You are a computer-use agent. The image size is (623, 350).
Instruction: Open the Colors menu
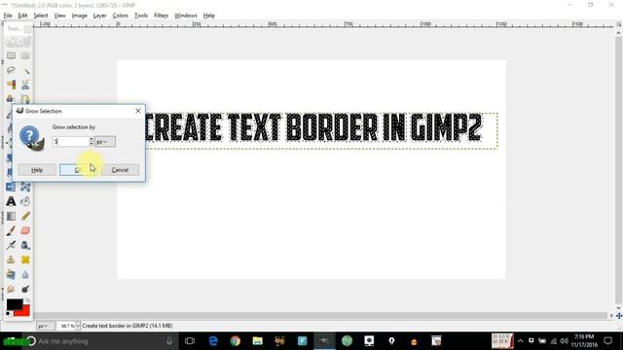[x=120, y=16]
